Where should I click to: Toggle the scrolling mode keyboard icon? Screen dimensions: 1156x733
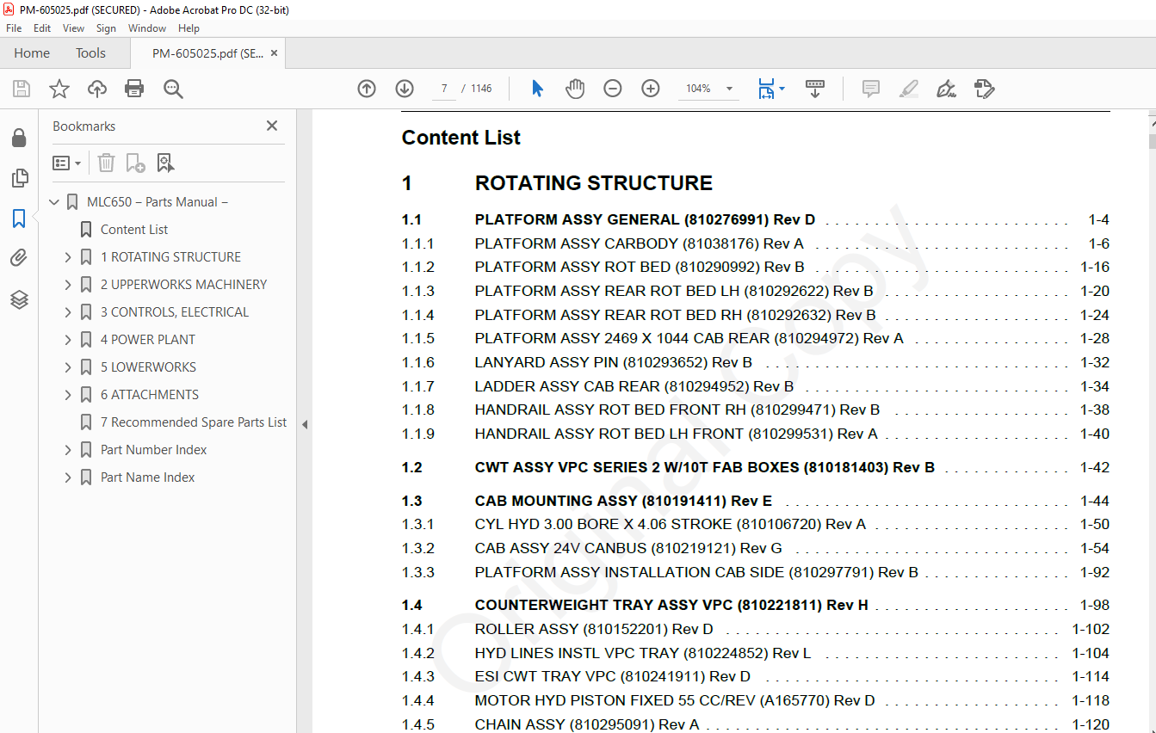[815, 89]
